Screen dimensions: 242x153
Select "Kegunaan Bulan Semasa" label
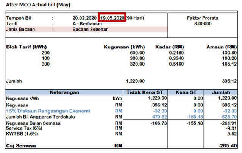[x=33, y=123]
